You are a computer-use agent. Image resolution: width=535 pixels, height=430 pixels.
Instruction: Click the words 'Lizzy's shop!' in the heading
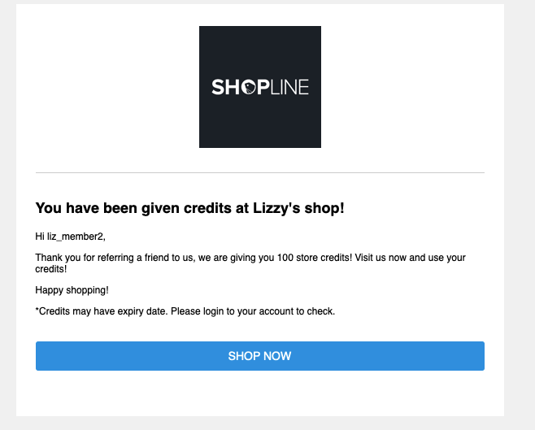click(x=298, y=208)
